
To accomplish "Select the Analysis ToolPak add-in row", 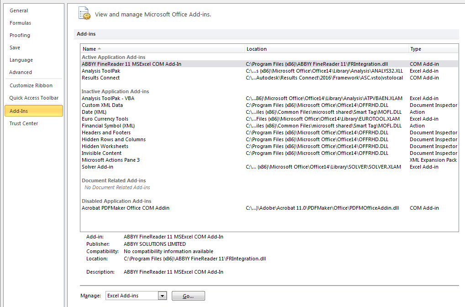I will pyautogui.click(x=269, y=71).
